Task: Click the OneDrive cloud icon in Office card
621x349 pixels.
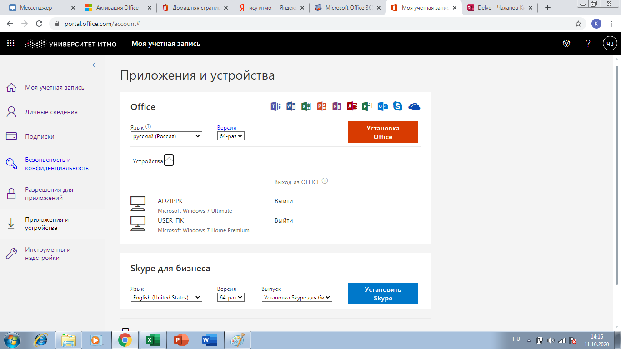Action: pyautogui.click(x=414, y=106)
